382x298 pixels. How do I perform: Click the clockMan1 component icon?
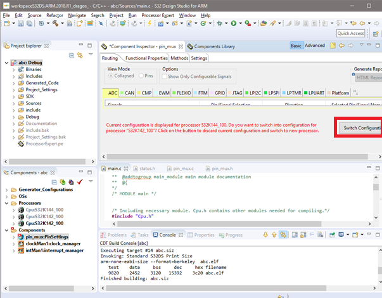pos(21,243)
